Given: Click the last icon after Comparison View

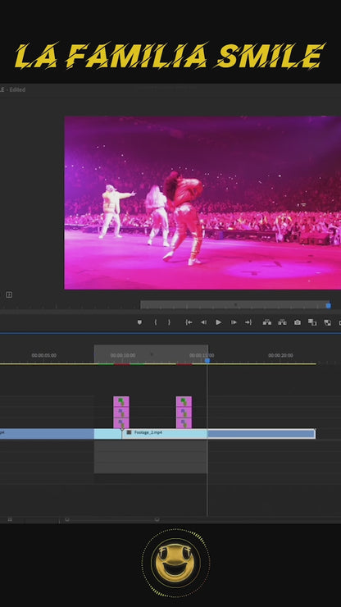Looking at the screenshot, I should pos(327,322).
